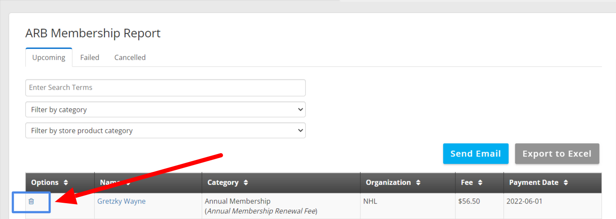616x219 pixels.
Task: Open the Gretzky Wayne member link
Action: (x=122, y=201)
